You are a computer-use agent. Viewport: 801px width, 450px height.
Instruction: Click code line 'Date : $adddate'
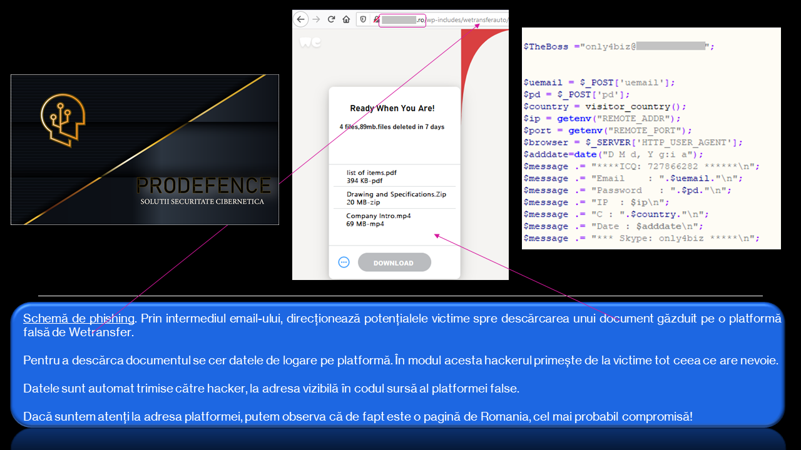(613, 226)
